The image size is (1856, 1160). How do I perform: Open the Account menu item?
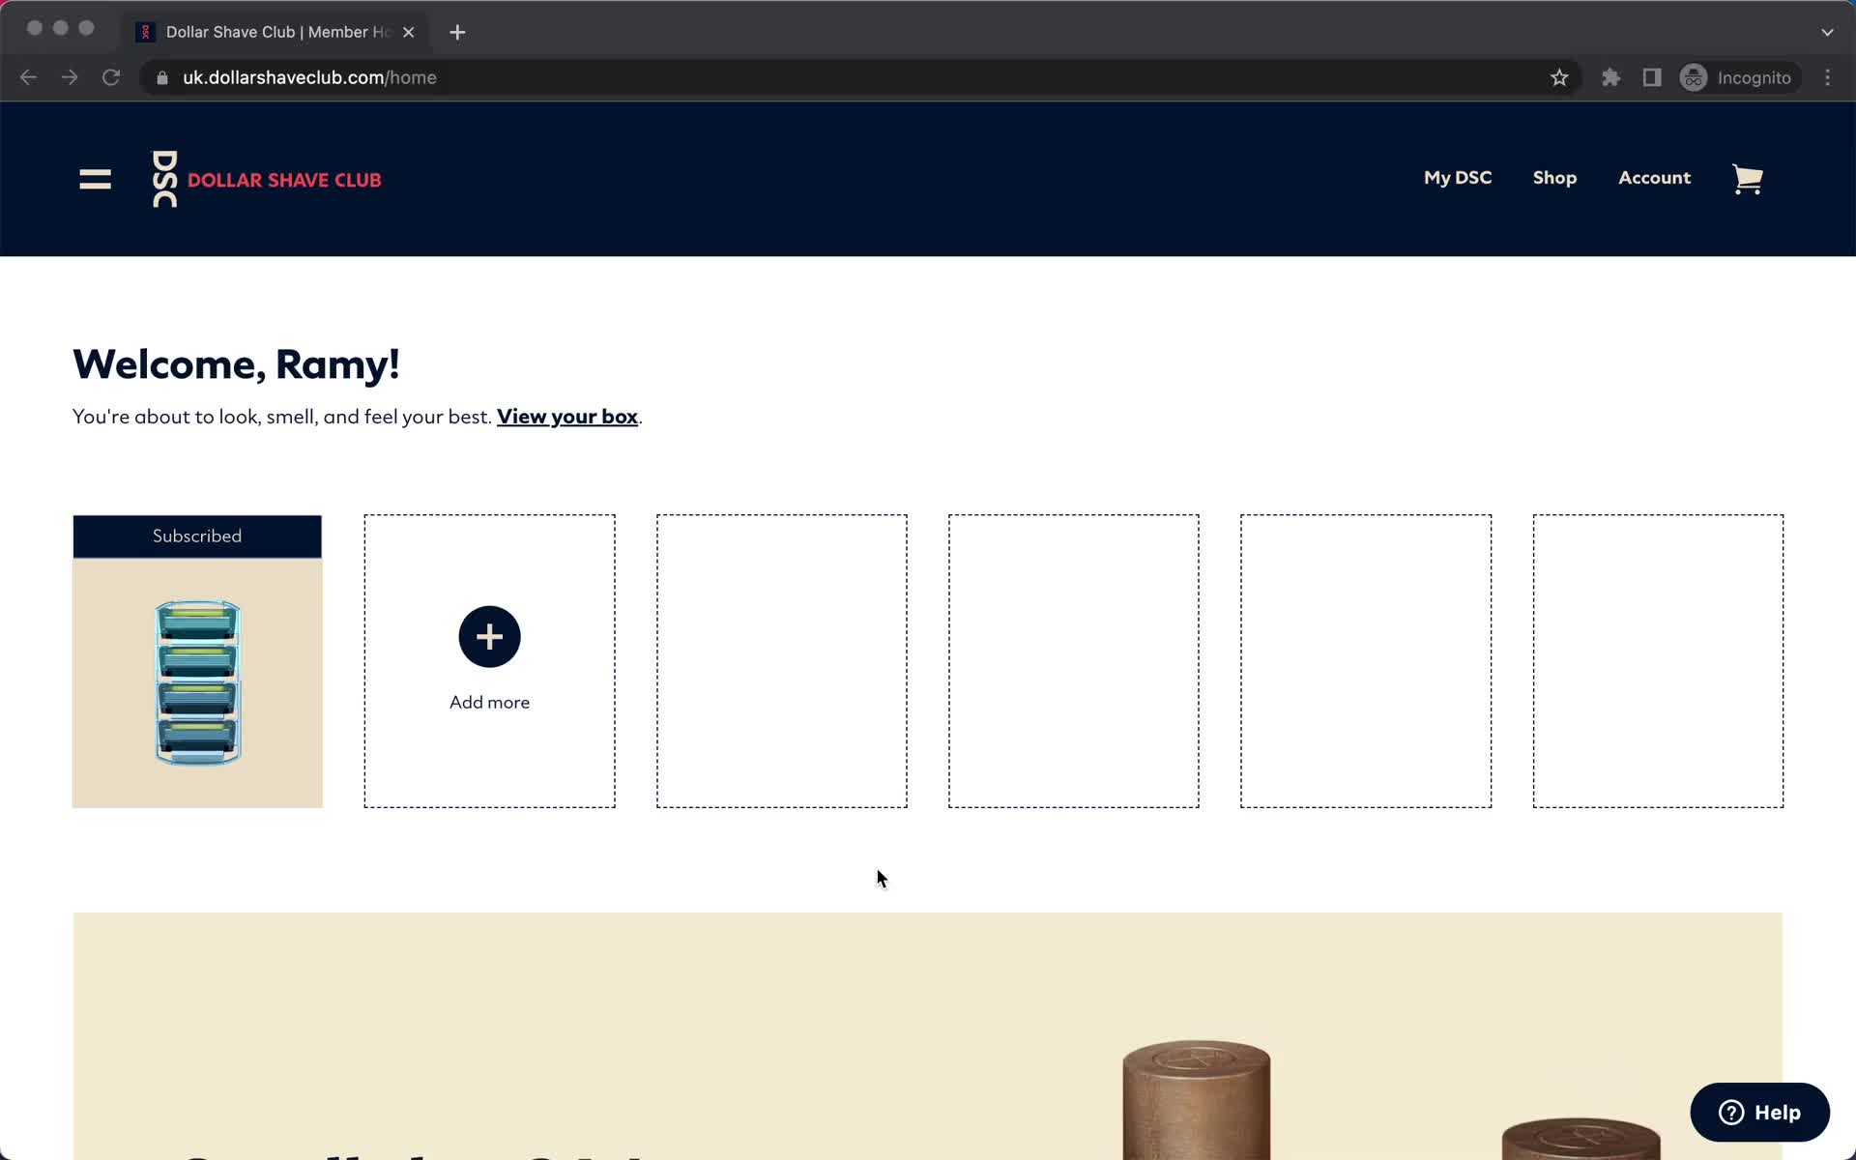1654,178
